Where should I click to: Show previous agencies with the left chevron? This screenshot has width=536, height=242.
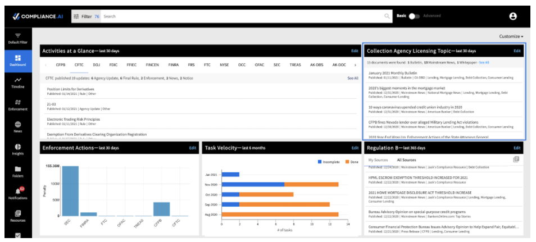46,65
